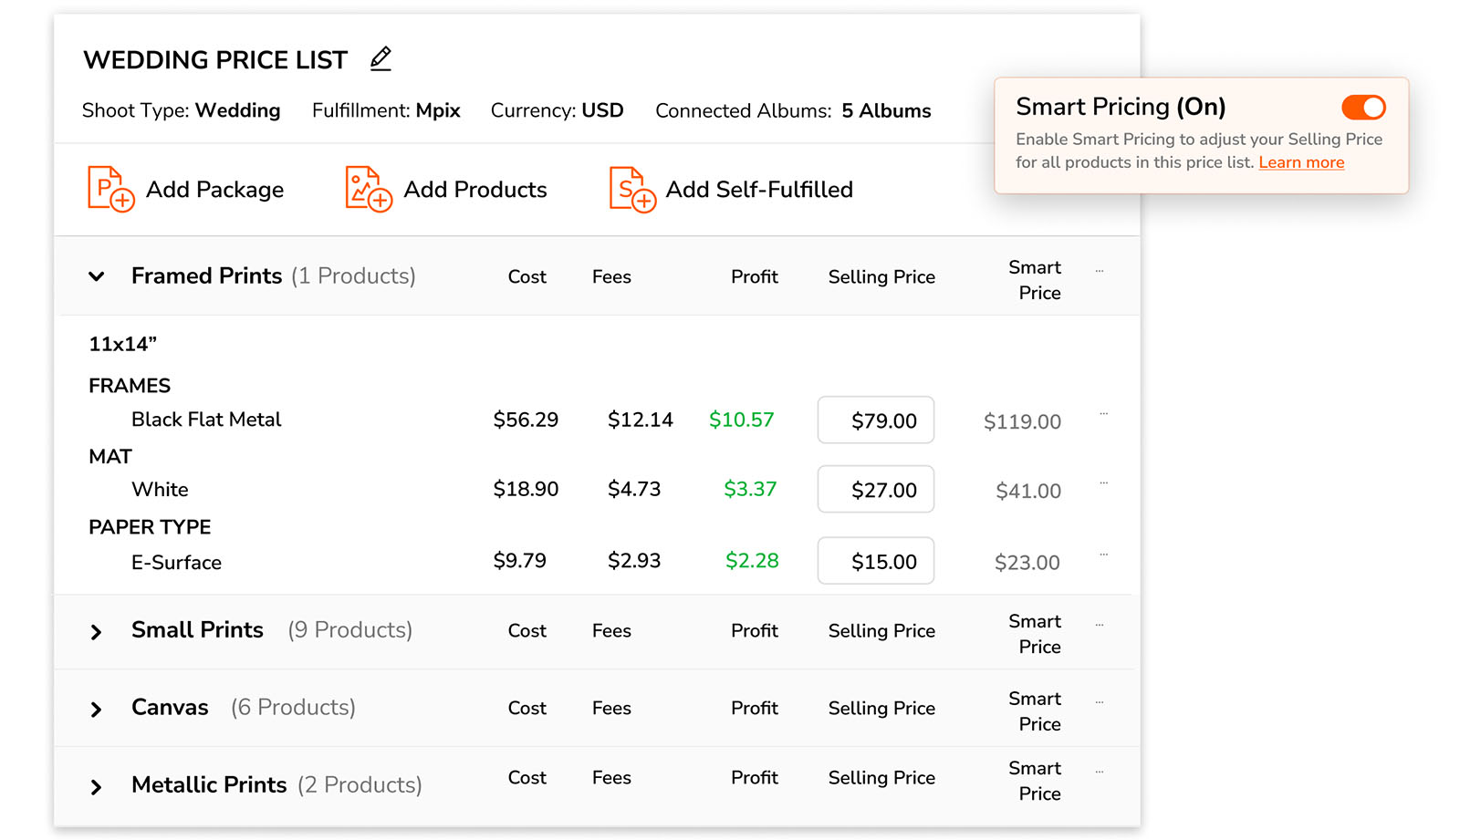Edit the $27.00 selling price field

875,489
